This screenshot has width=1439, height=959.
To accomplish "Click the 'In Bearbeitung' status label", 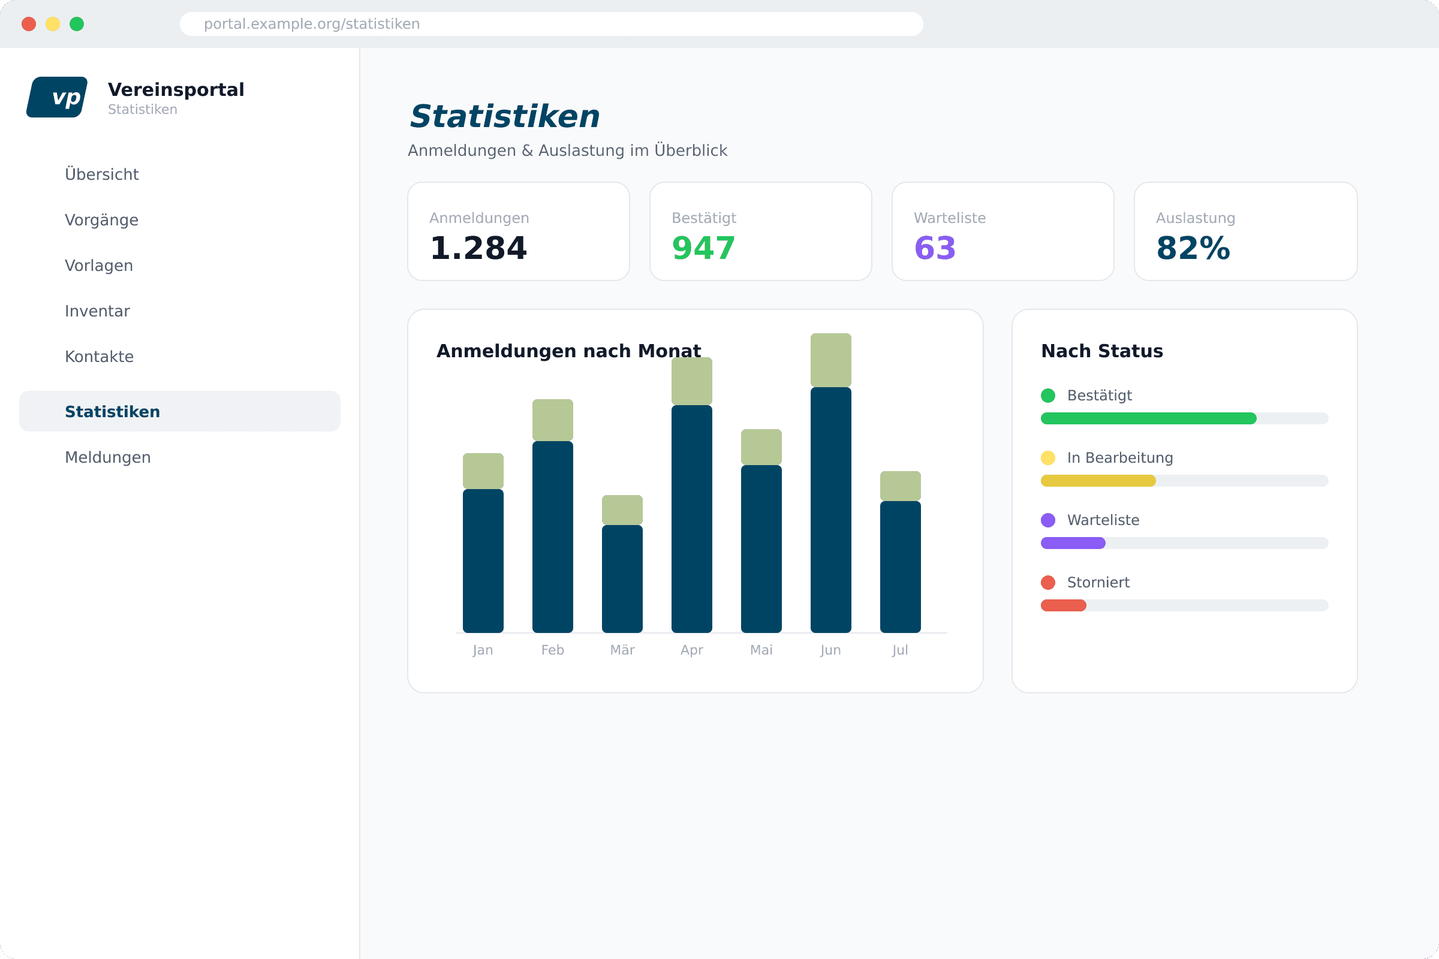I will click(1119, 458).
